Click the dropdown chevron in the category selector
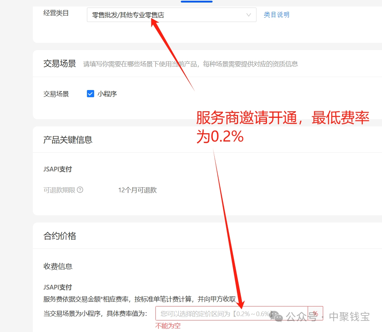Viewport: 382px width, 332px height. point(249,15)
